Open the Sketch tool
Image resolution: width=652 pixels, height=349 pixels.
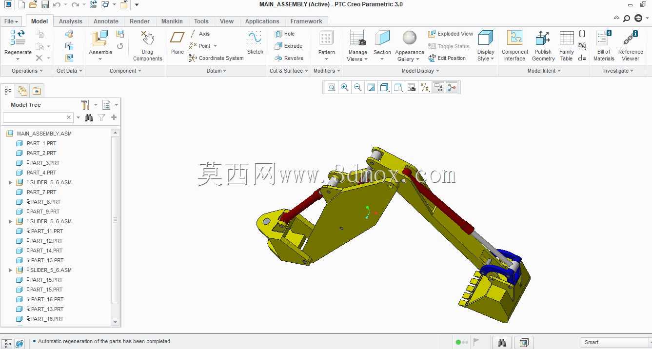click(255, 43)
